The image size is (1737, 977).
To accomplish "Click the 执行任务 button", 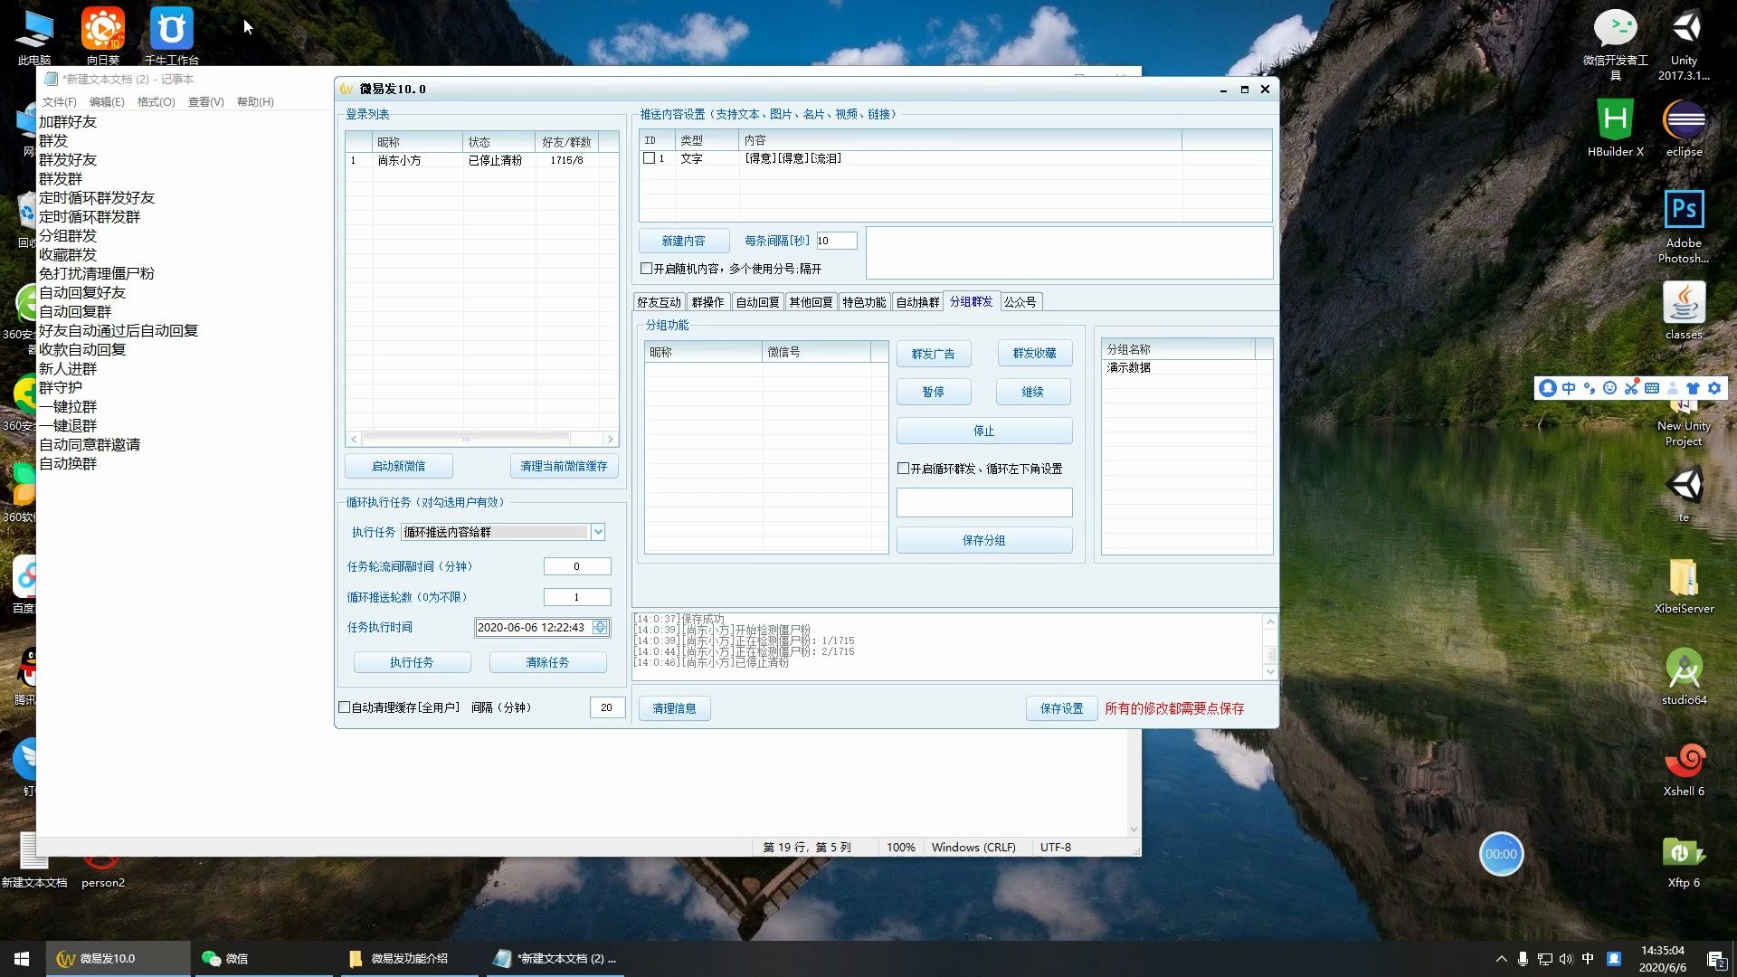I will (412, 662).
